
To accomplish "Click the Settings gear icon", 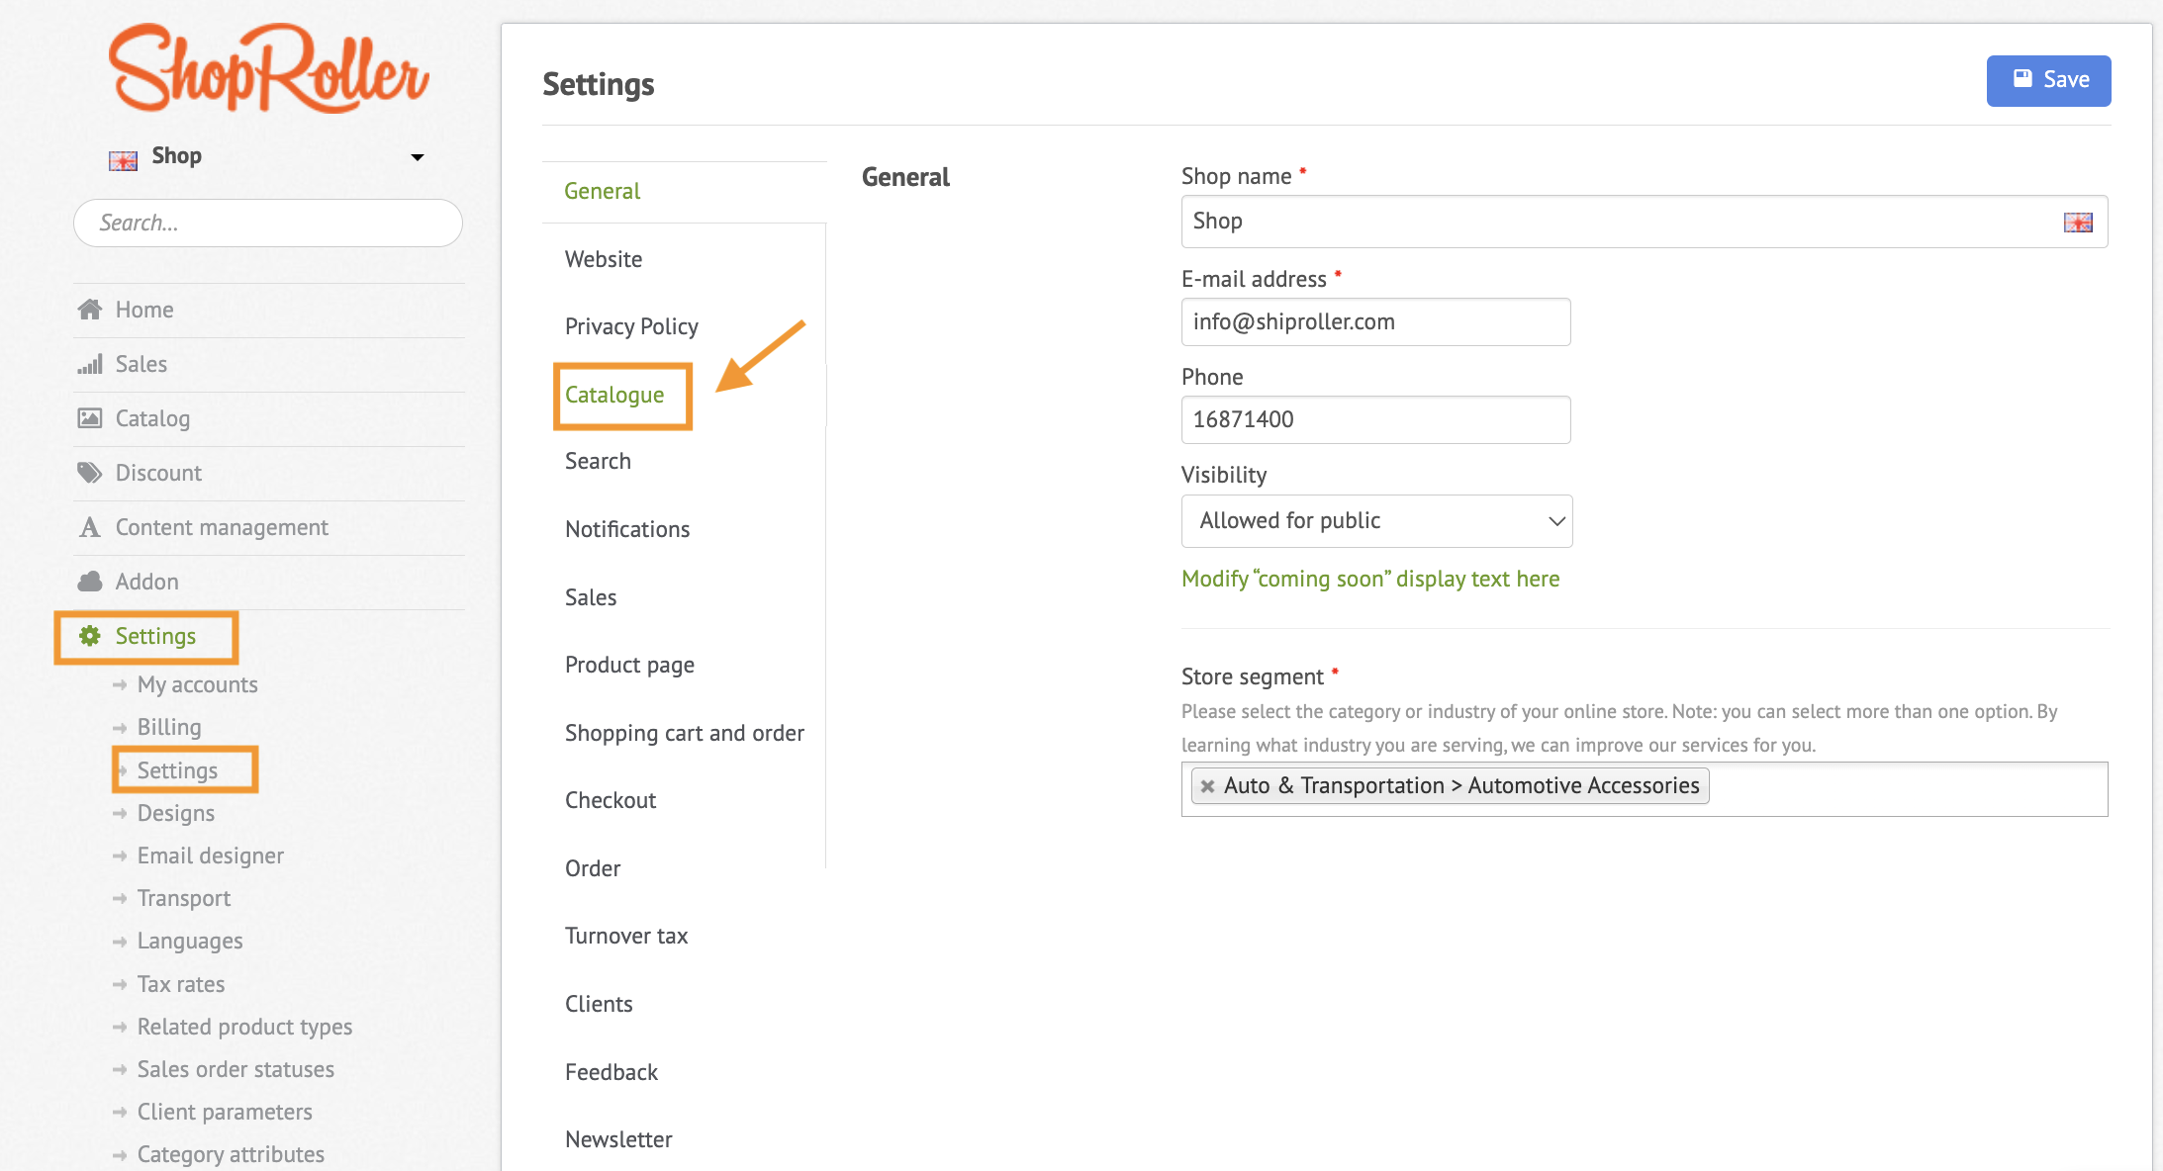I will pyautogui.click(x=90, y=636).
